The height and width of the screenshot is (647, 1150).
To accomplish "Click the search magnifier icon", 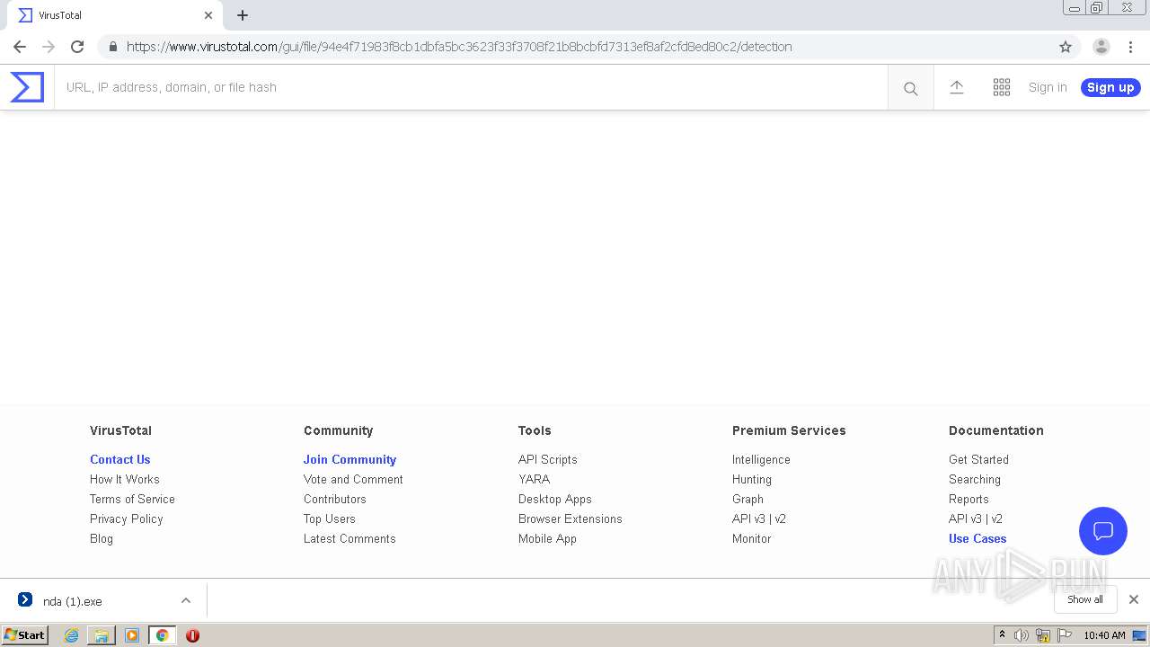I will (x=911, y=88).
